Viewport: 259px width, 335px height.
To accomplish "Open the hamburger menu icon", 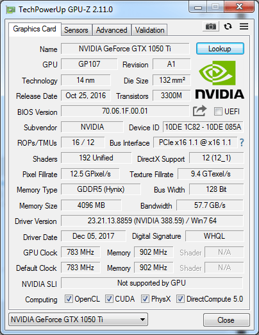I will tap(244, 26).
